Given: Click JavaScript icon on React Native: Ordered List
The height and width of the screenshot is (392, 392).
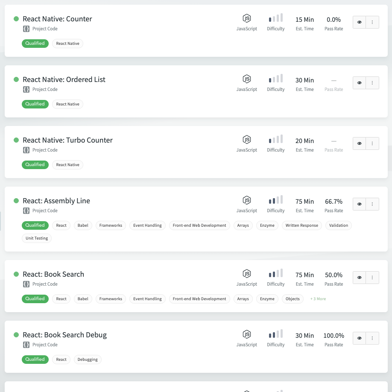Looking at the screenshot, I should (247, 79).
